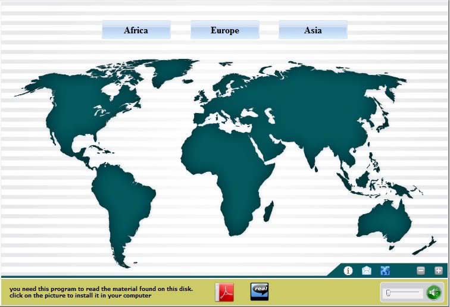Install Adobe Reader via the PDF icon

pyautogui.click(x=224, y=292)
